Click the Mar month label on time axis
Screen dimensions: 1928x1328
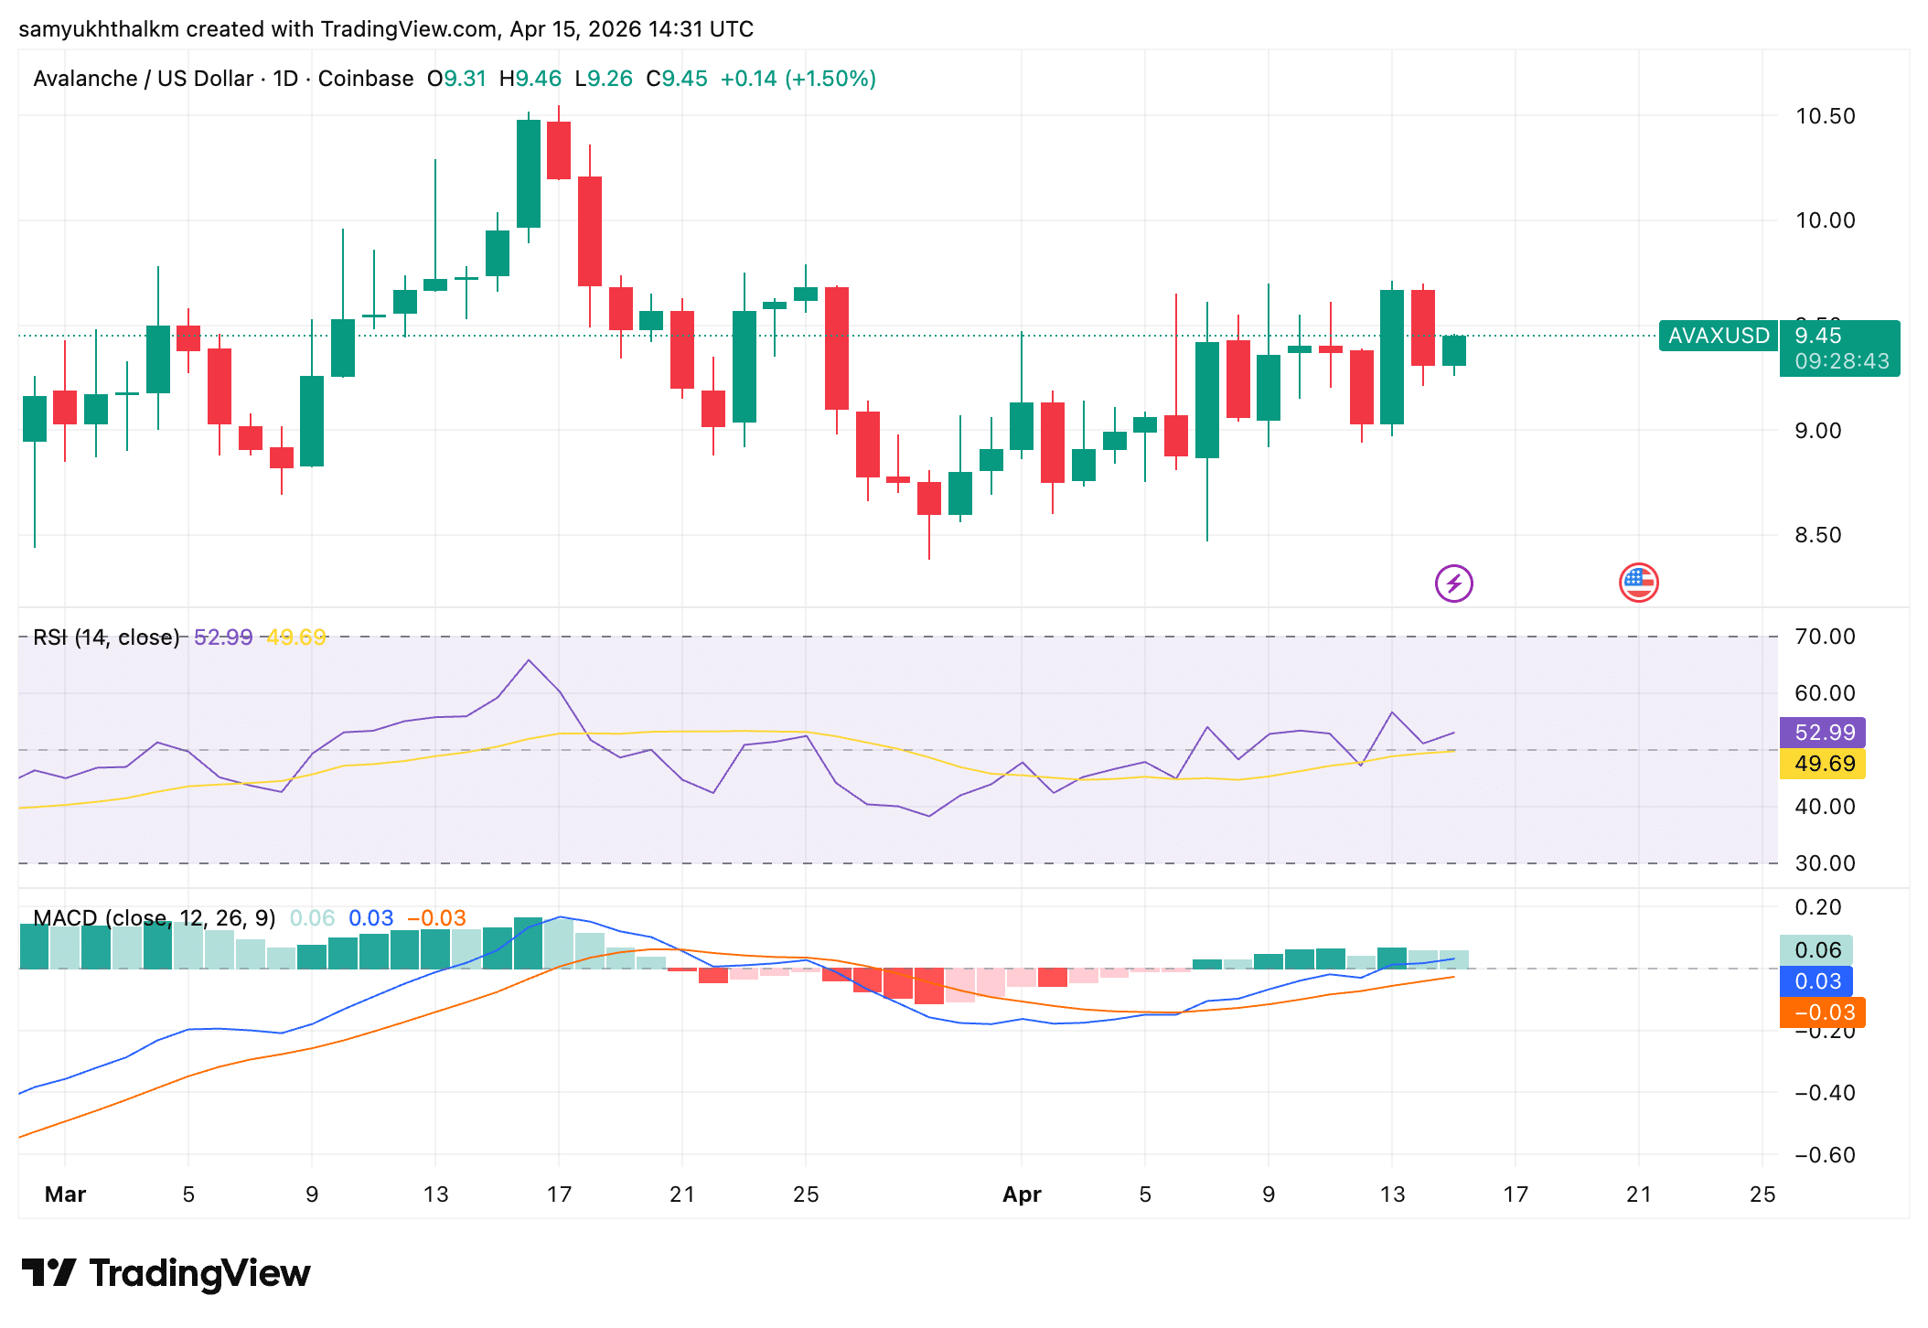[65, 1194]
